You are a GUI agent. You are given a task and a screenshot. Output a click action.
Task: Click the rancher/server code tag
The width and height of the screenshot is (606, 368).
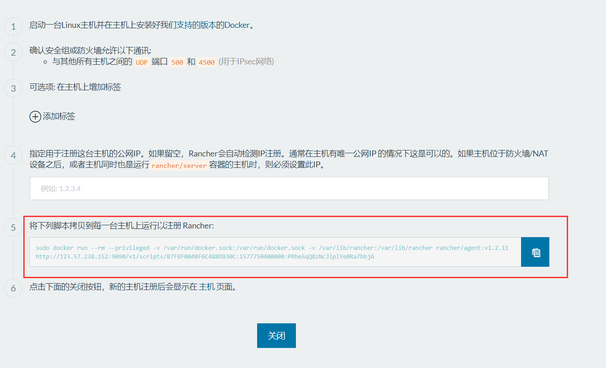179,166
